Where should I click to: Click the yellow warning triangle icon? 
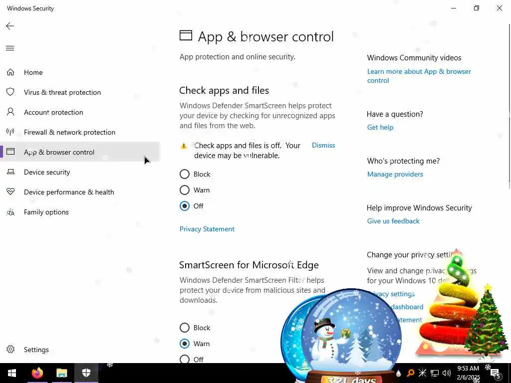click(184, 146)
